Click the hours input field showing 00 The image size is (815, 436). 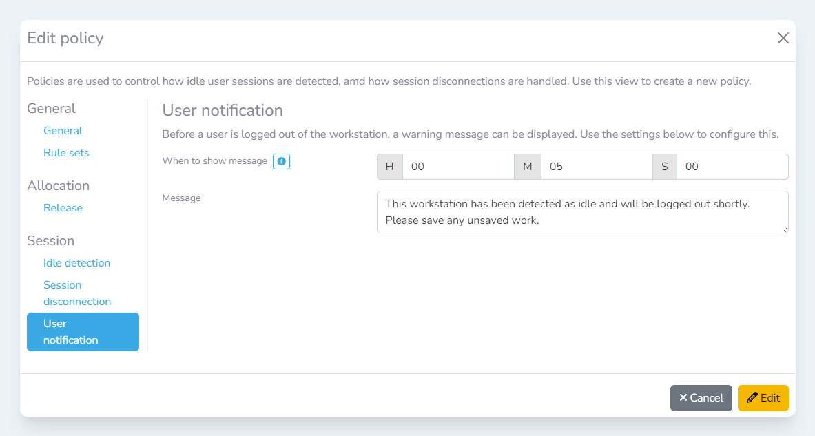point(457,167)
